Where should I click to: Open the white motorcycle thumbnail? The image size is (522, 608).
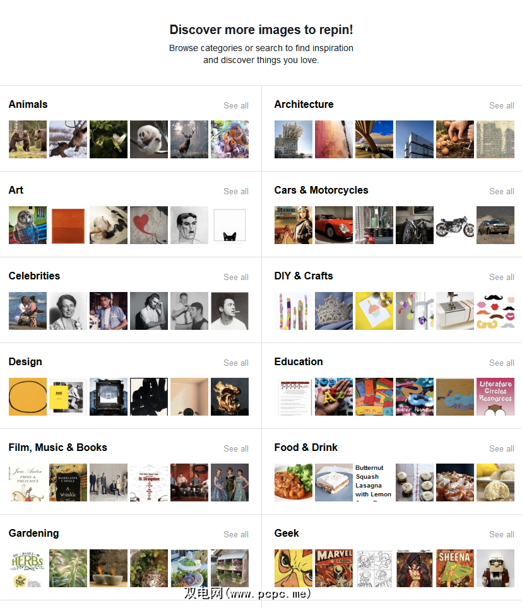pyautogui.click(x=455, y=225)
